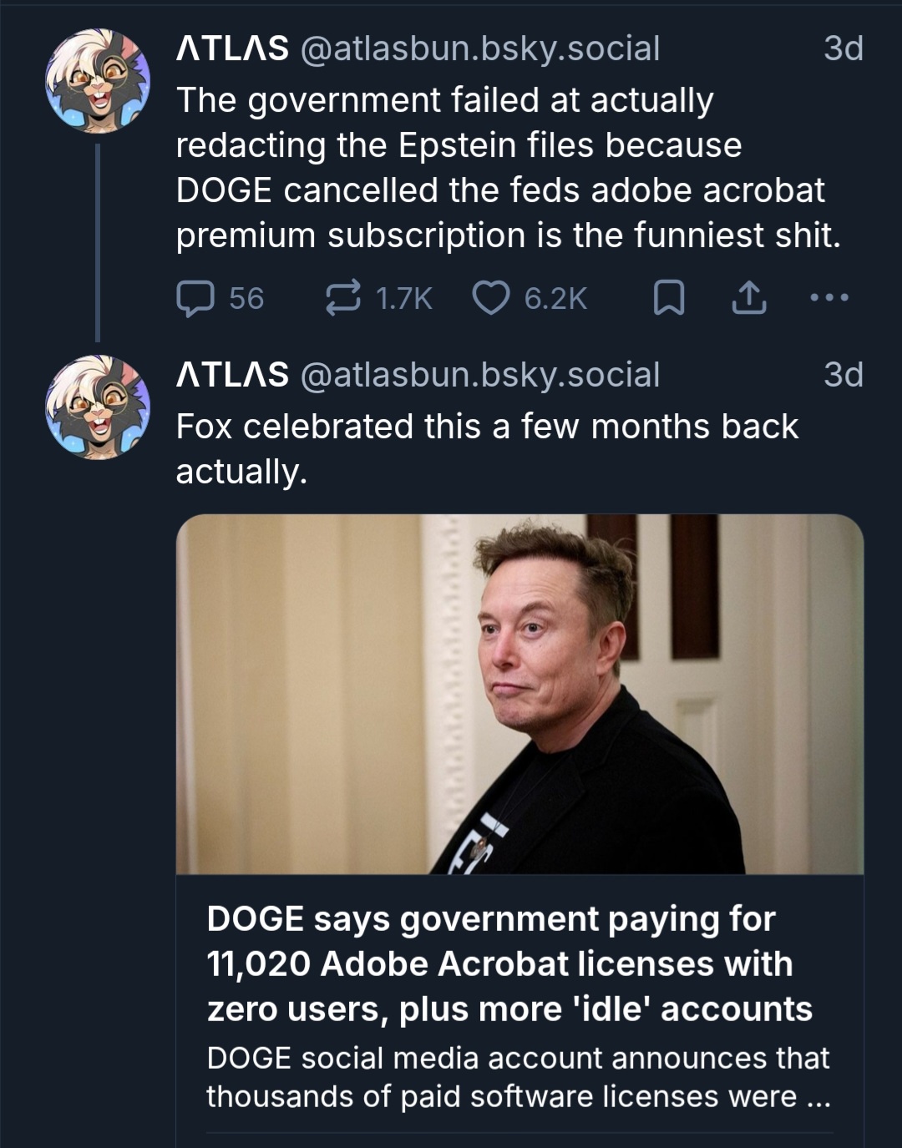Click the second post's 3d timestamp
Image resolution: width=902 pixels, height=1148 pixels.
pyautogui.click(x=843, y=375)
